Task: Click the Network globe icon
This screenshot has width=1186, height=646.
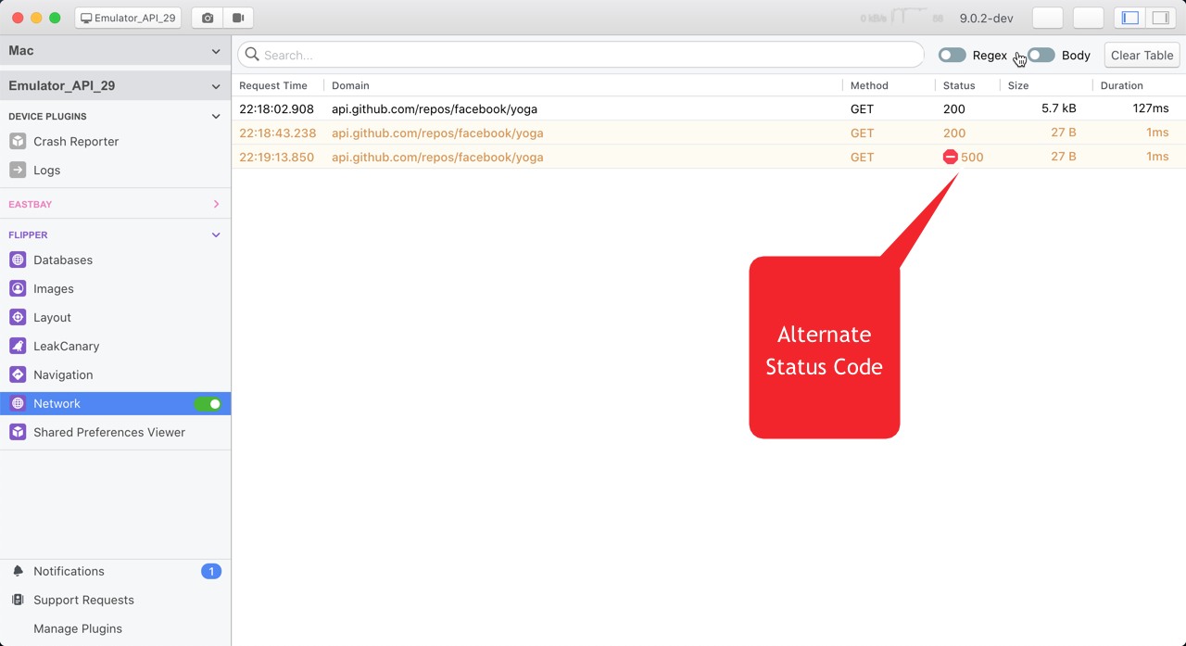Action: (x=18, y=404)
